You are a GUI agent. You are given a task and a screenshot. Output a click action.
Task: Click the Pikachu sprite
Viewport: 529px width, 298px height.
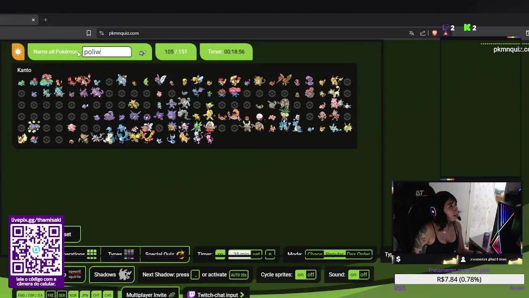(x=322, y=82)
